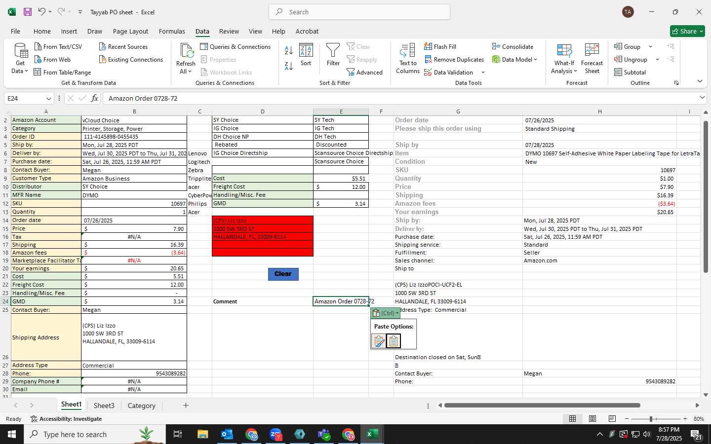
Task: Click the zoom slider handle
Action: (651, 419)
